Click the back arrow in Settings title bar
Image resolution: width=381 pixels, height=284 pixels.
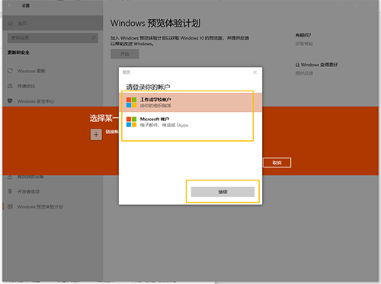(10, 5)
